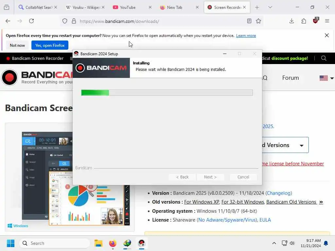Minimize the Bandicam 2024 Setup window
The height and width of the screenshot is (251, 335).
(224, 54)
